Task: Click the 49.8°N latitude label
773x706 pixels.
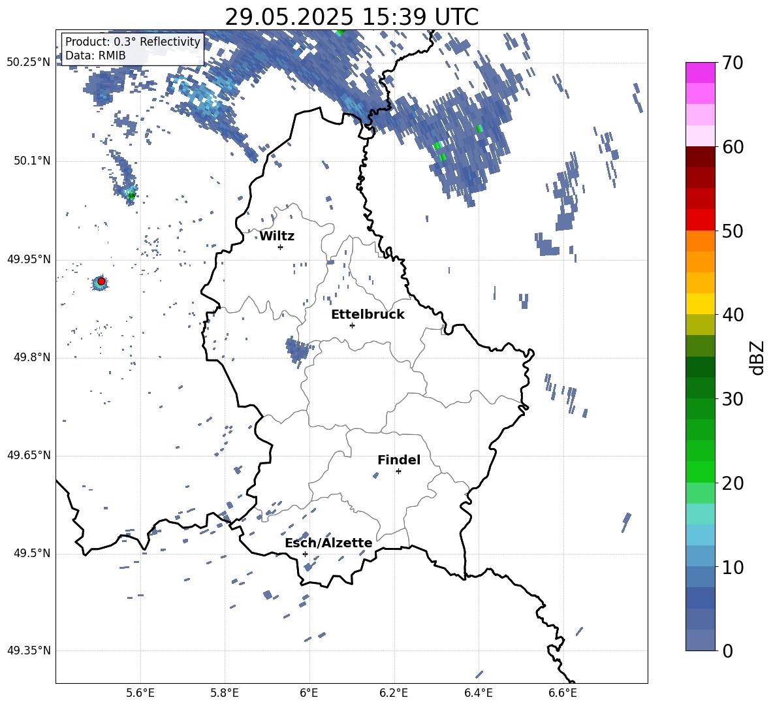Action: click(x=32, y=357)
